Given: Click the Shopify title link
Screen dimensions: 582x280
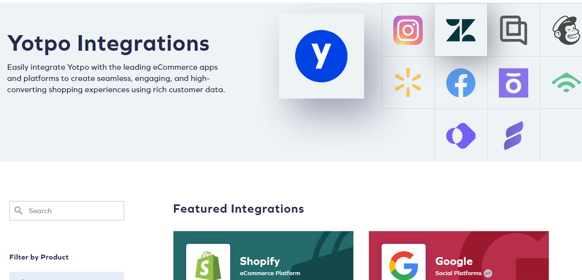Looking at the screenshot, I should coord(260,261).
